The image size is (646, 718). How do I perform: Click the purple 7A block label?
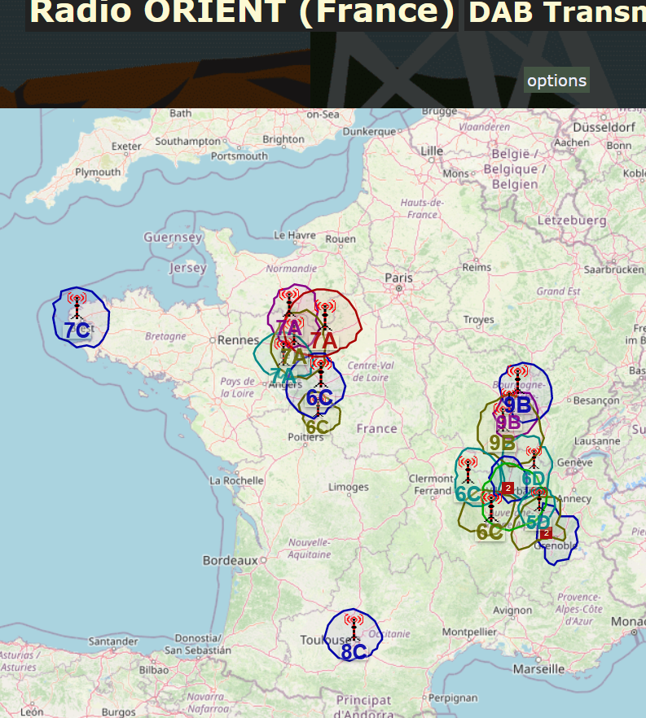pos(288,328)
